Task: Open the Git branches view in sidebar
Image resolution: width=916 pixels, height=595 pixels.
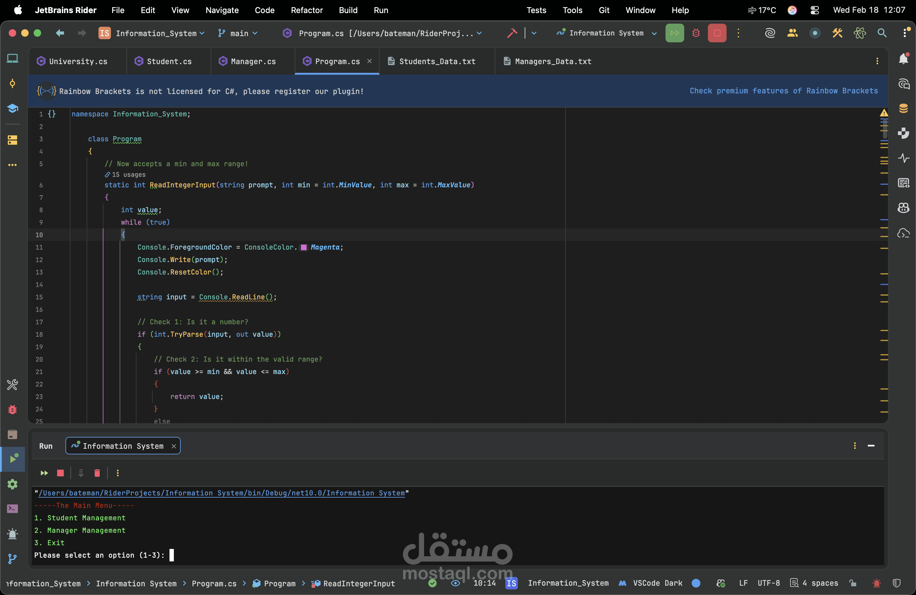Action: click(12, 559)
